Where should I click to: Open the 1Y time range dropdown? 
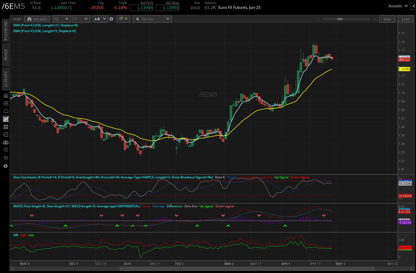pos(81,19)
